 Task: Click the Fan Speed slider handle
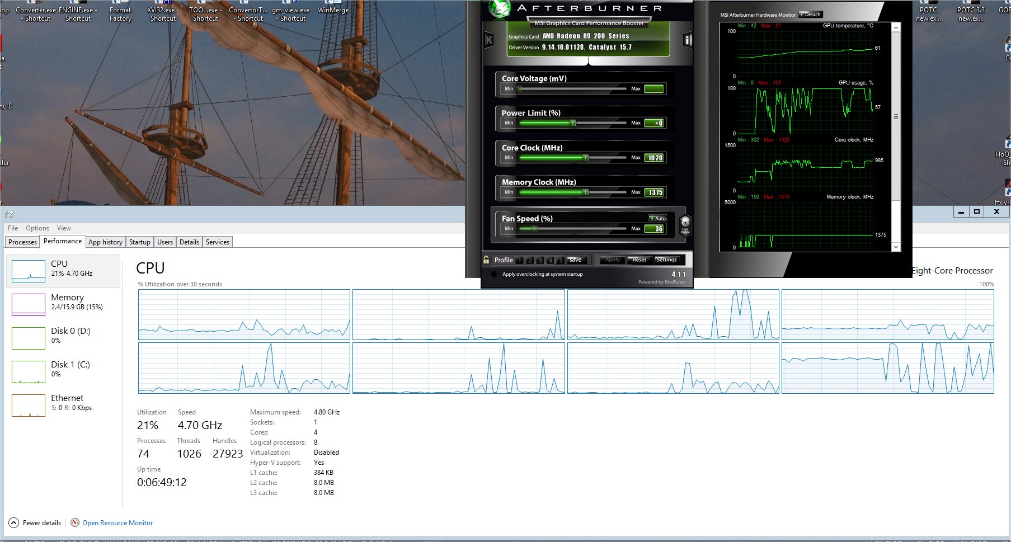click(x=534, y=228)
